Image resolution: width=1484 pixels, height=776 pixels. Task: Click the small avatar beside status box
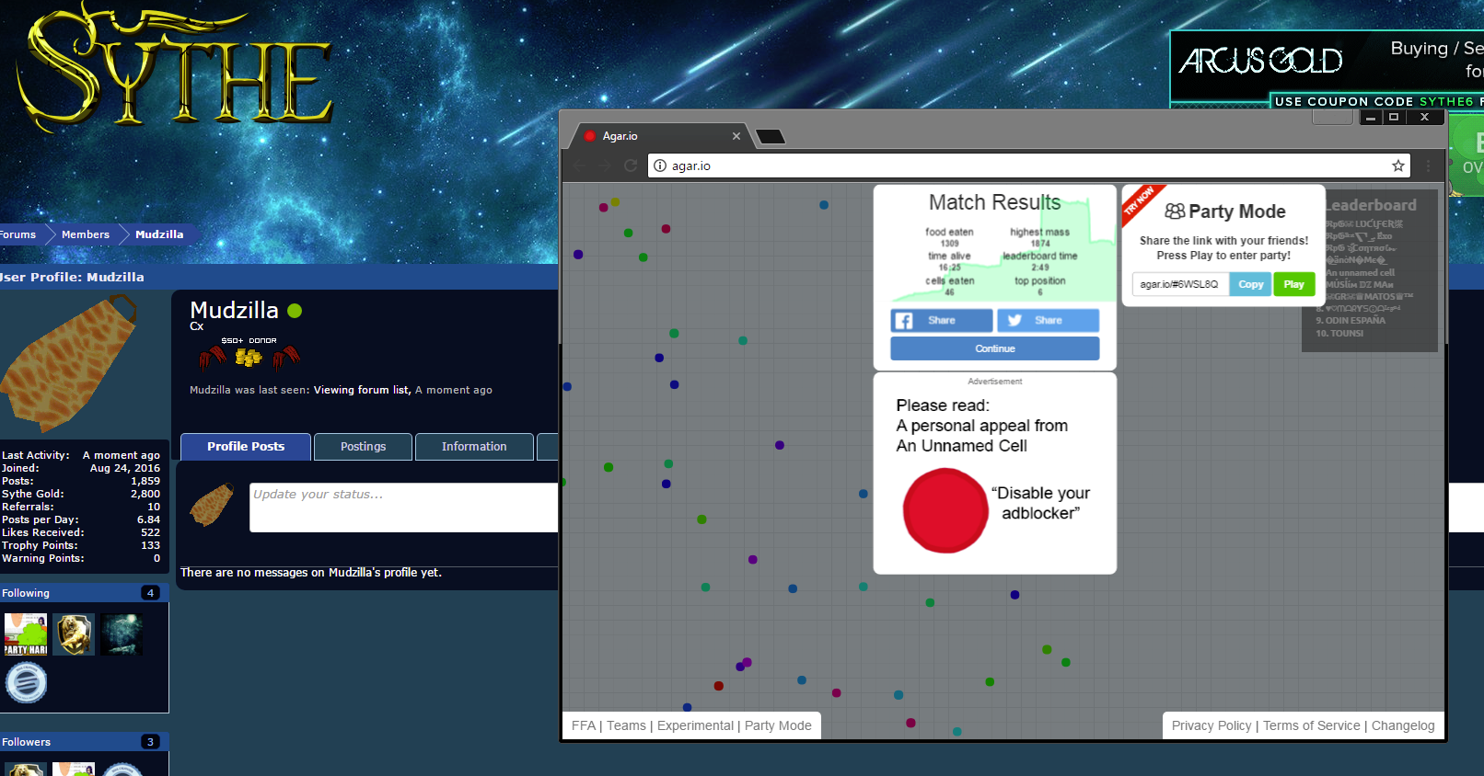(x=212, y=505)
